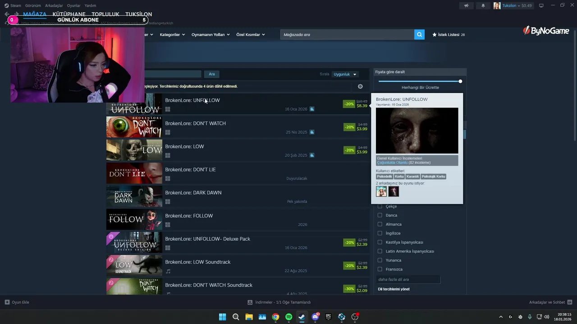Check the Kastilya İspanyolcası checkbox

[x=380, y=242]
